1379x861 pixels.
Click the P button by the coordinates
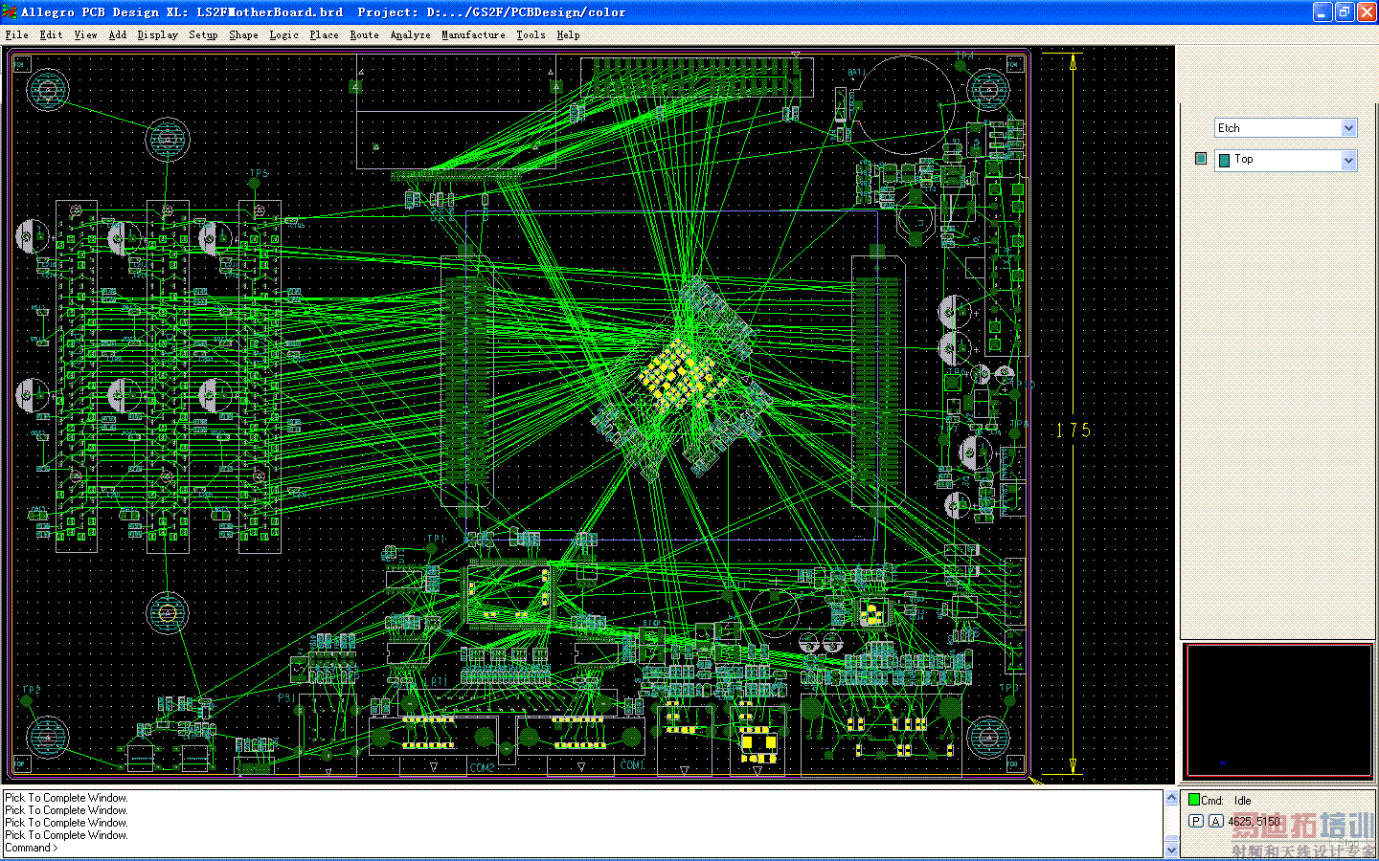coord(1195,821)
